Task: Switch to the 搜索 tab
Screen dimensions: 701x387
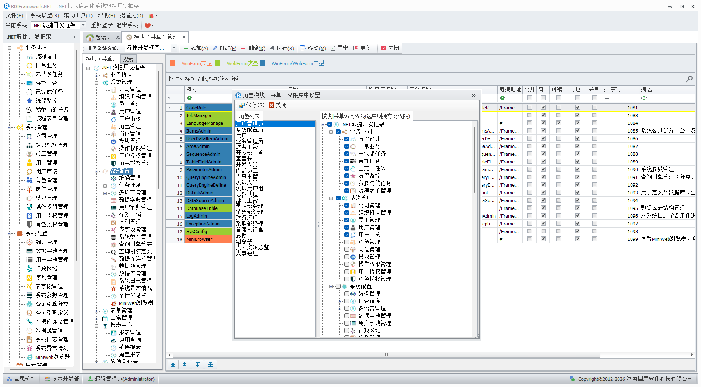Action: (x=128, y=59)
